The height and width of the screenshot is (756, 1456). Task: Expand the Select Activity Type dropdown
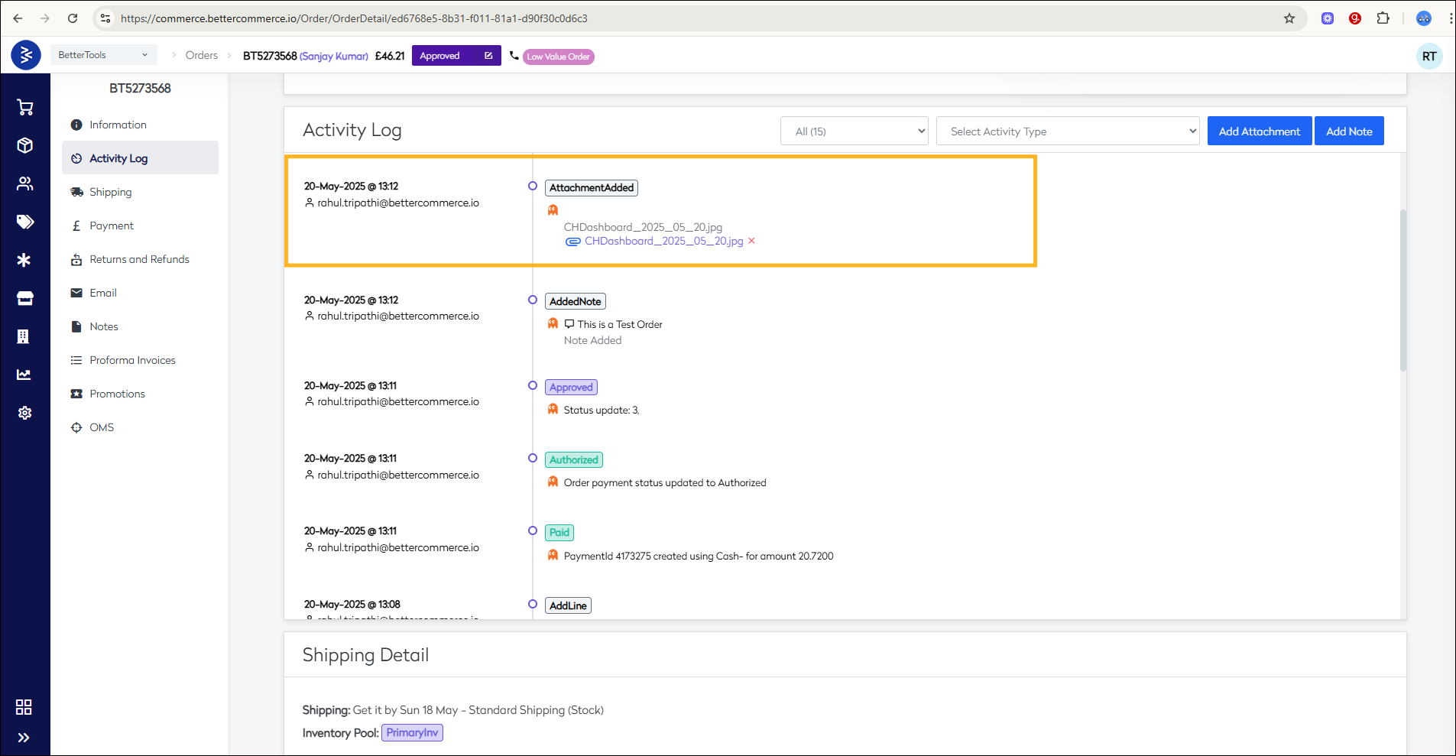tap(1067, 131)
